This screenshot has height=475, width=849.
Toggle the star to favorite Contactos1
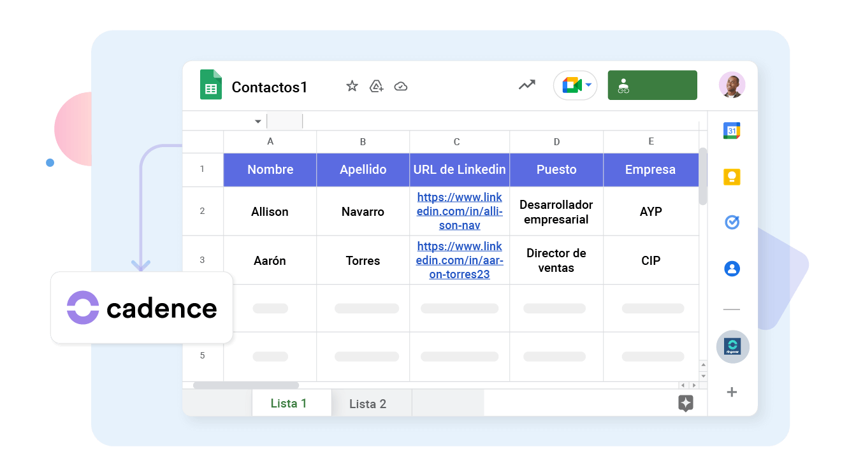point(352,85)
